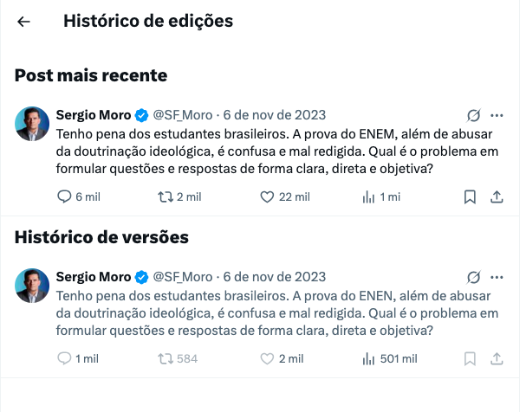
Task: Reply to the older version post
Action: 64,358
